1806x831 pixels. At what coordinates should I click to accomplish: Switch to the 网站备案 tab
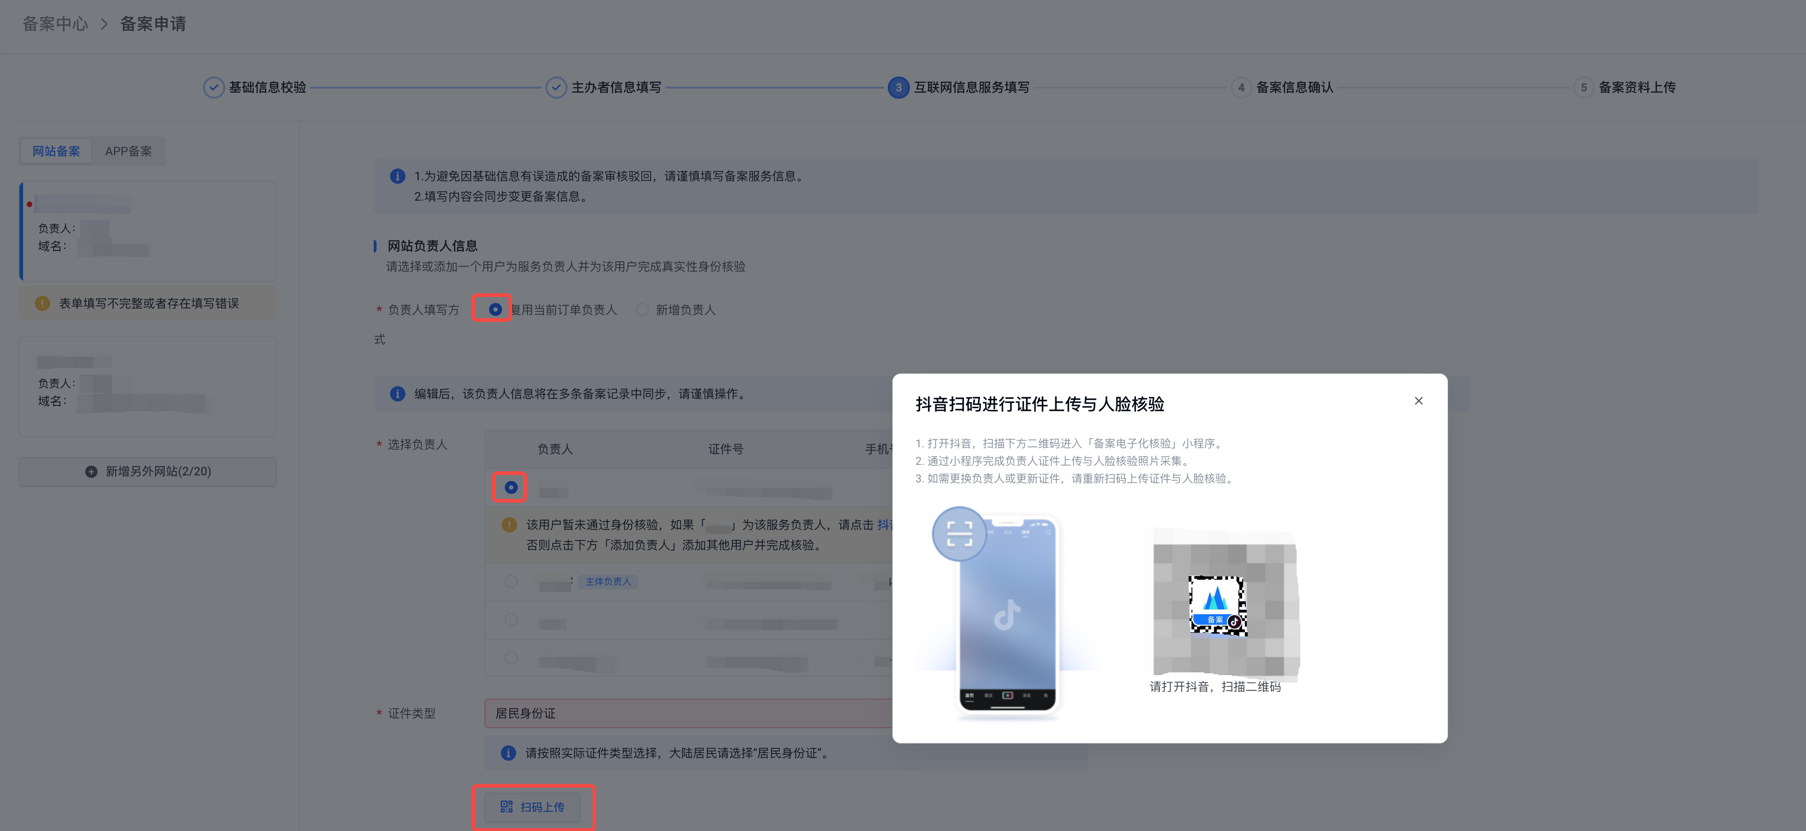tap(56, 151)
